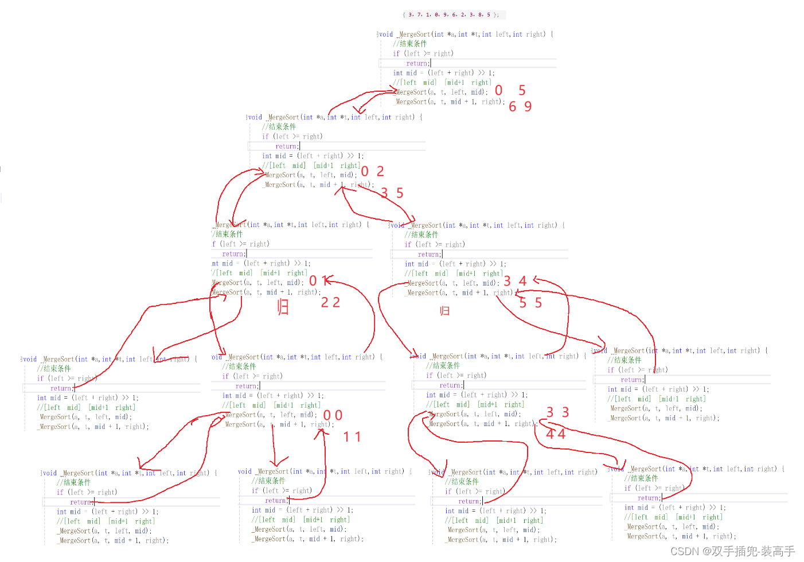Select the _MergeSort left-mid call beside red "0 5"

(442, 92)
